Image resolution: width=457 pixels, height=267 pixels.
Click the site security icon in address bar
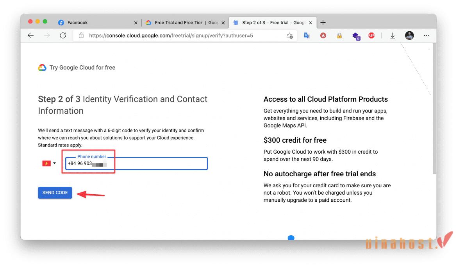tap(81, 35)
